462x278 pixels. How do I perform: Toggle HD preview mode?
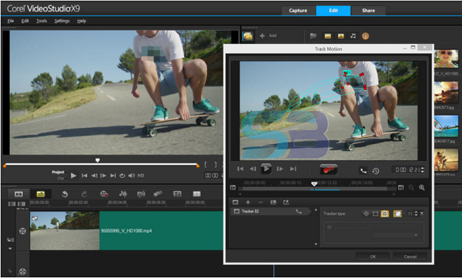coord(141,176)
